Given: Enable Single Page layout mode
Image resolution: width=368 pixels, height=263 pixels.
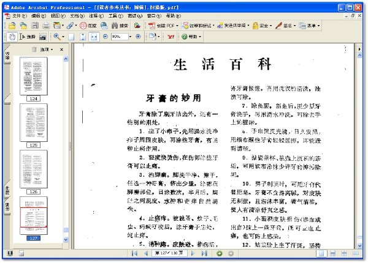Looking at the screenshot, I should tap(321, 253).
